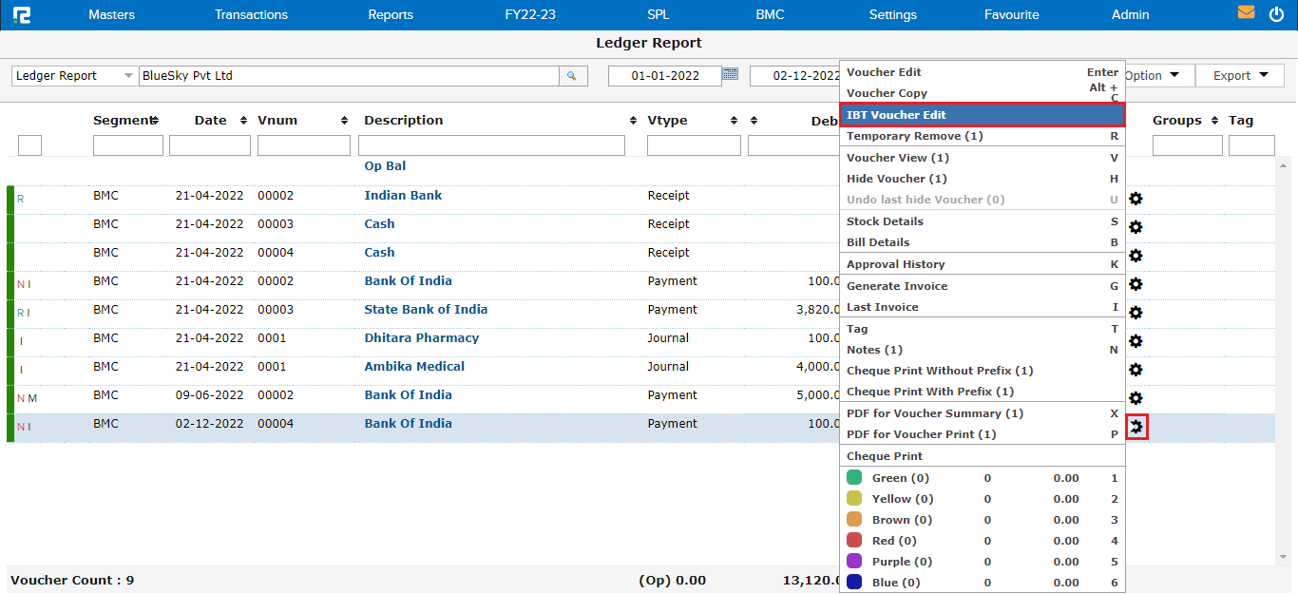Click the Ambika Medical description link
The width and height of the screenshot is (1298, 594).
414,367
